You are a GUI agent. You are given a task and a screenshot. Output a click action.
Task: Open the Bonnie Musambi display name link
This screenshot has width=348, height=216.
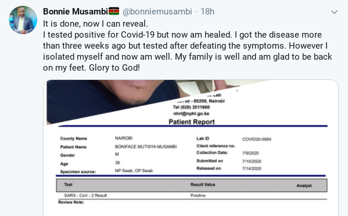click(x=76, y=12)
